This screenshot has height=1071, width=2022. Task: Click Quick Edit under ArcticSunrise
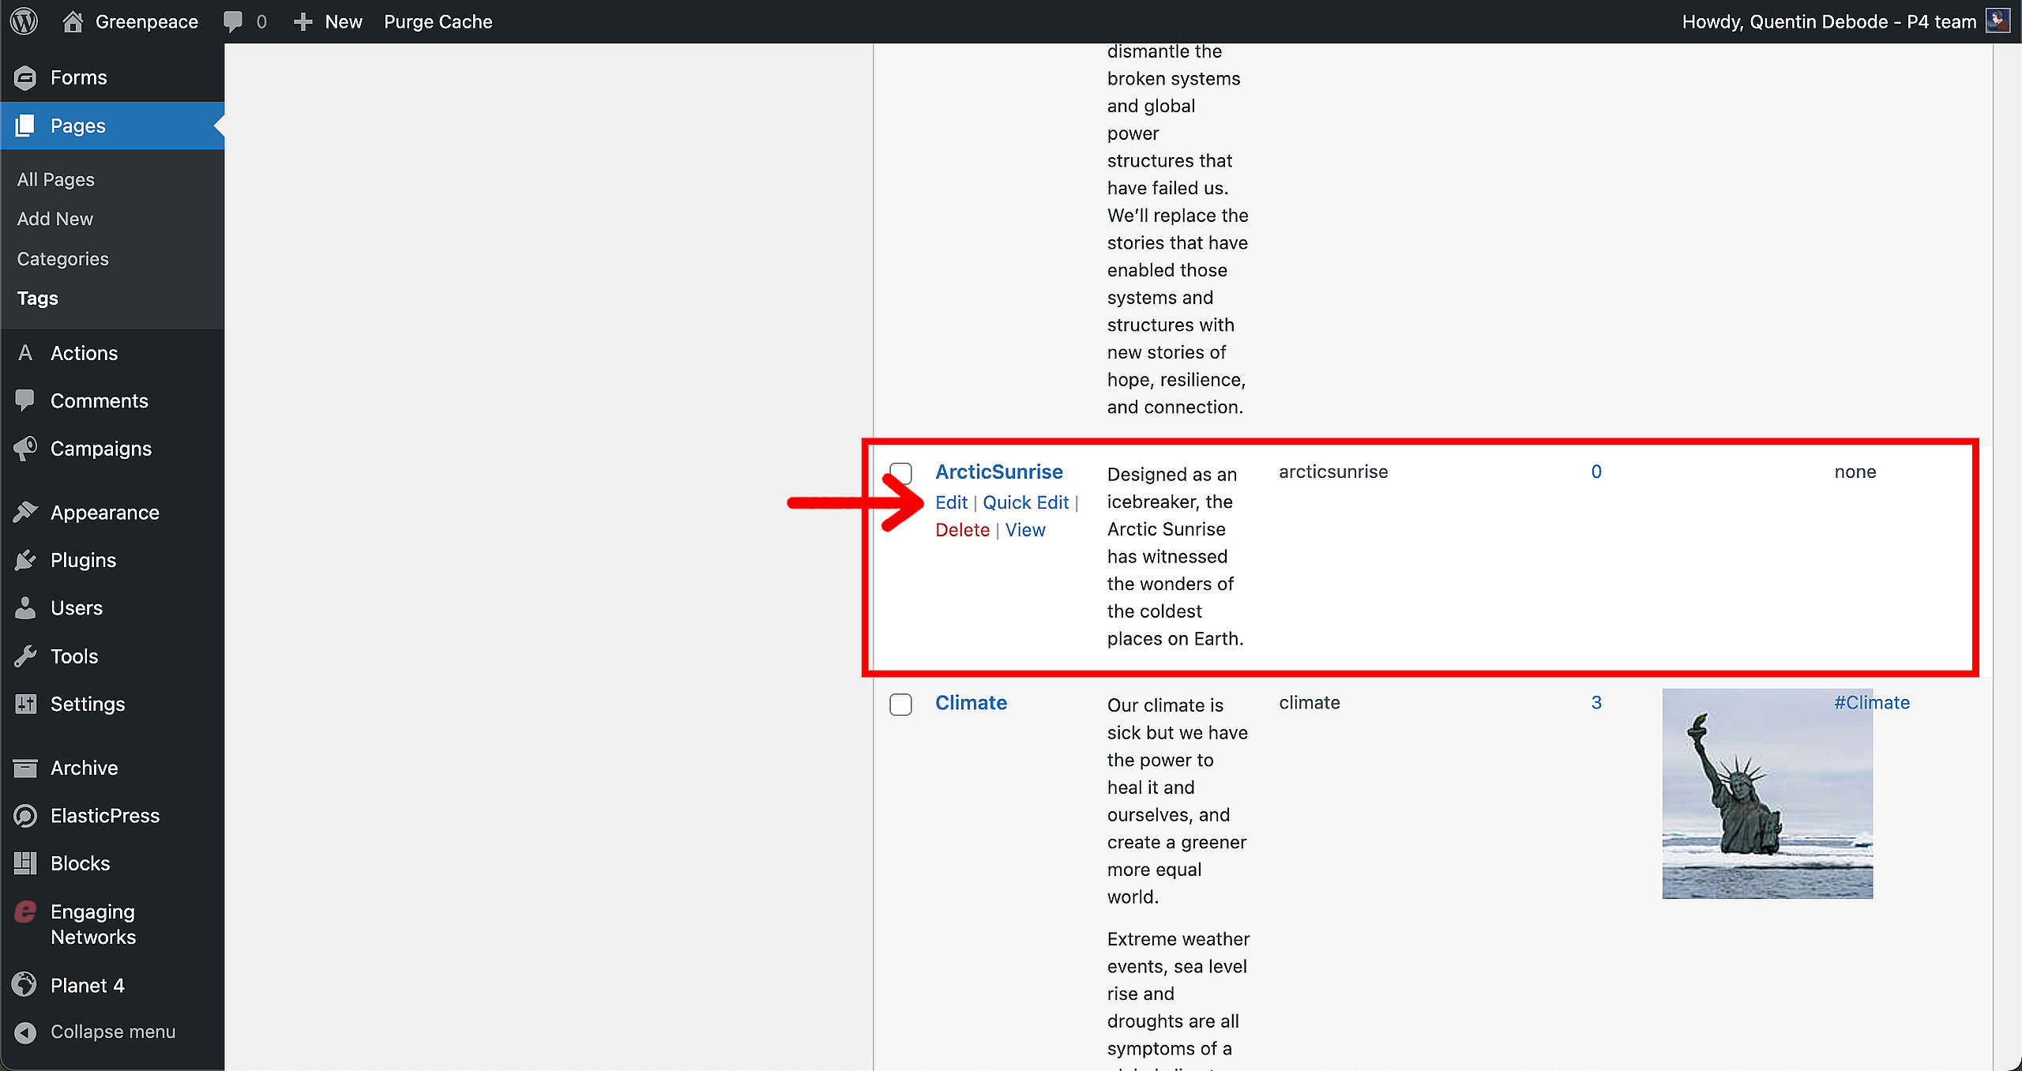pyautogui.click(x=1025, y=502)
